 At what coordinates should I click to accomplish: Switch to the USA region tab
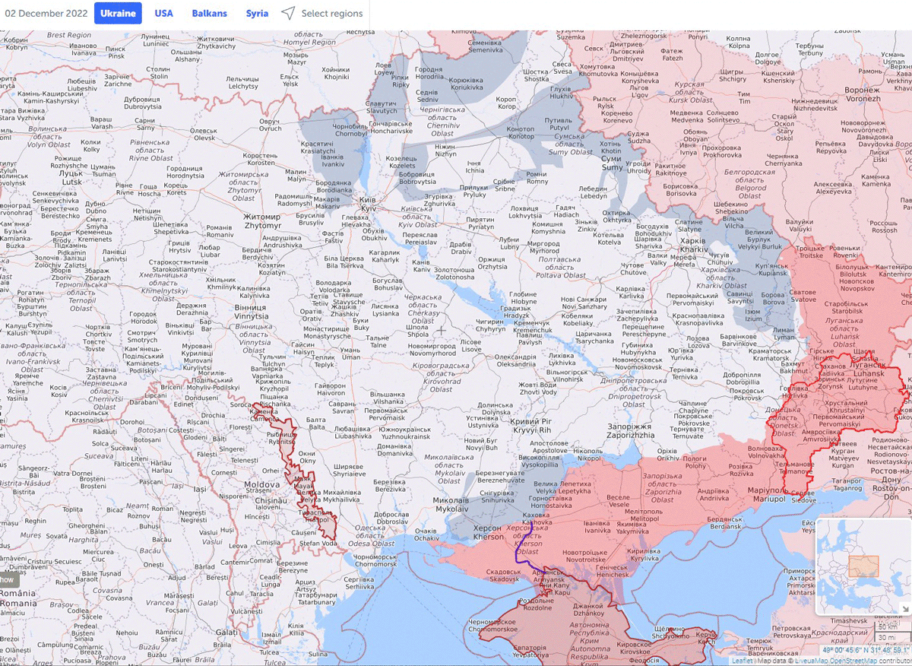pos(163,14)
